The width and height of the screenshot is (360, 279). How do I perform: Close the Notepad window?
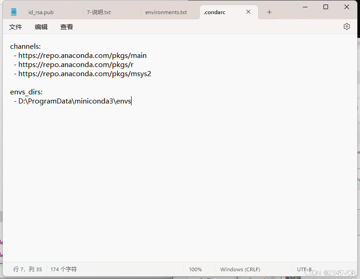[347, 7]
